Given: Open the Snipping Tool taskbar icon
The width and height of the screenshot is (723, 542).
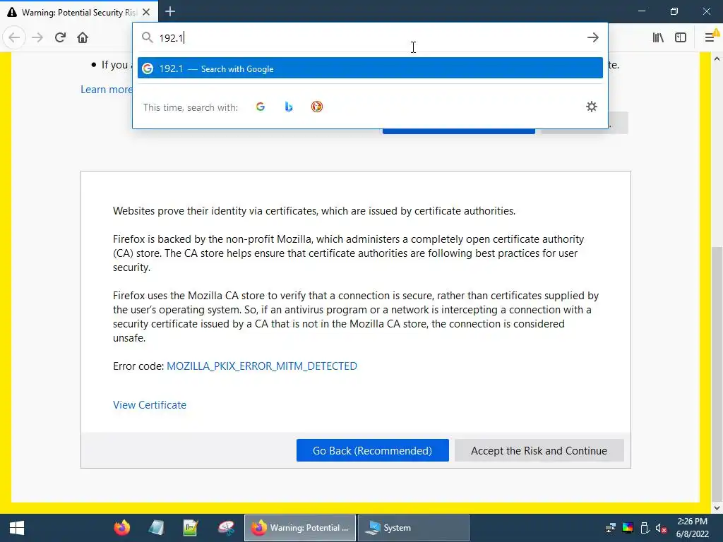Looking at the screenshot, I should coord(226,528).
